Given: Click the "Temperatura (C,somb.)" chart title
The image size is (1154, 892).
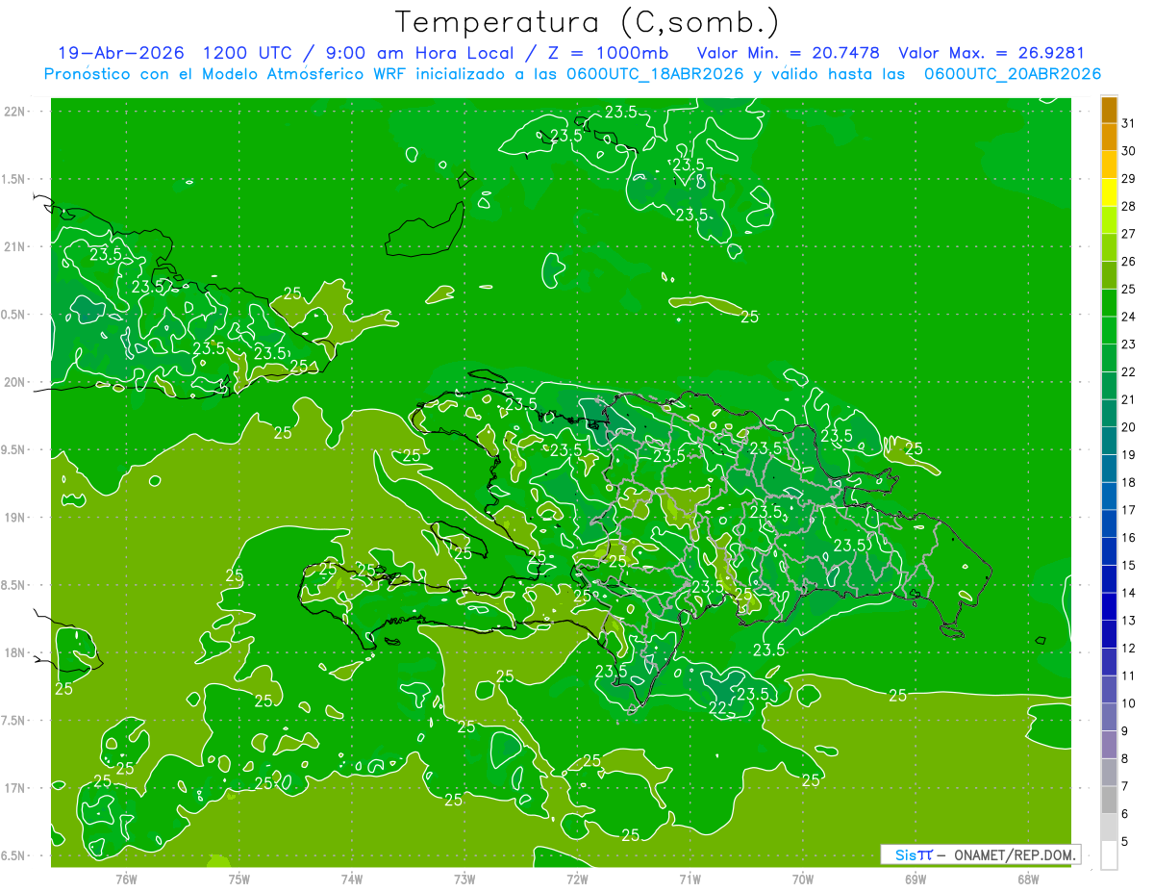Looking at the screenshot, I should coord(588,22).
